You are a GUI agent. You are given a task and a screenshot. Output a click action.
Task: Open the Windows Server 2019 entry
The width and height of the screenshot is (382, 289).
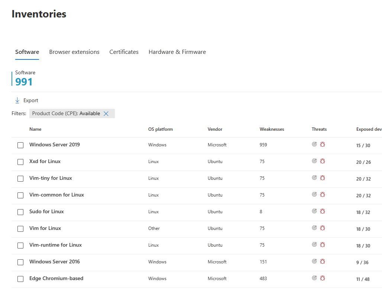point(55,144)
